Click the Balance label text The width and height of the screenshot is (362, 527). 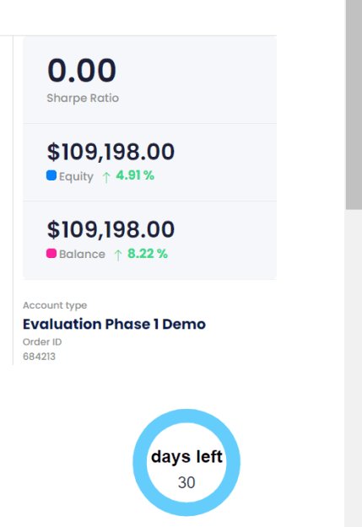[82, 254]
